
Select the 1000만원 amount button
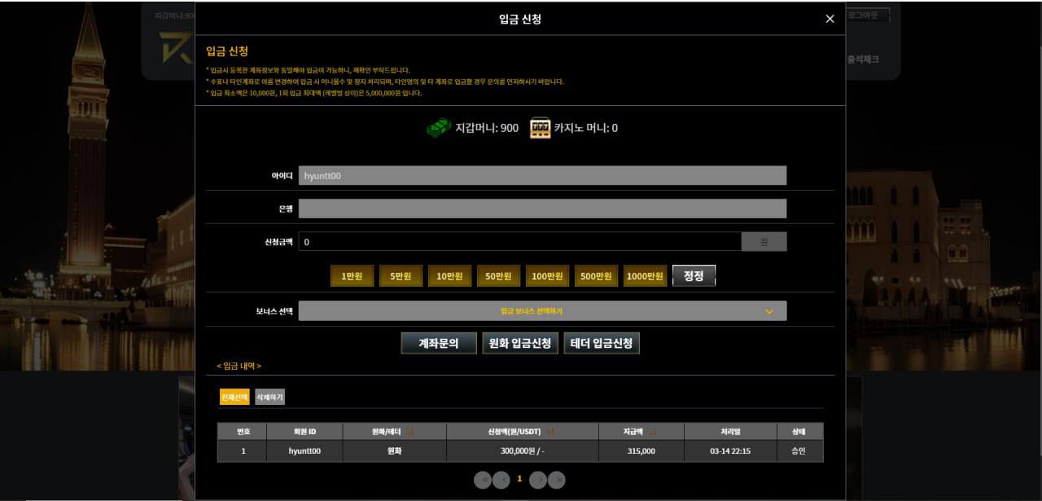point(645,276)
